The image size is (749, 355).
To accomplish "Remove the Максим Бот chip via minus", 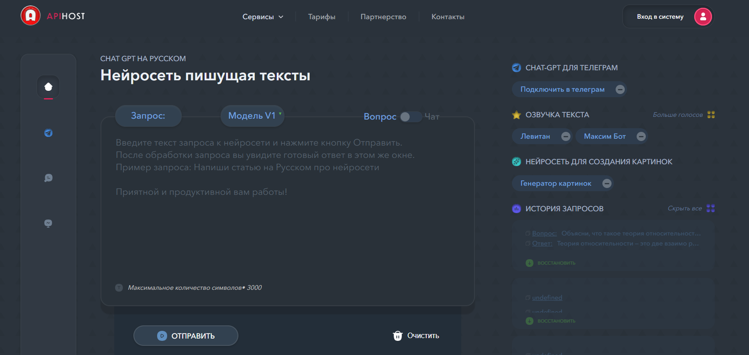I will (x=641, y=136).
